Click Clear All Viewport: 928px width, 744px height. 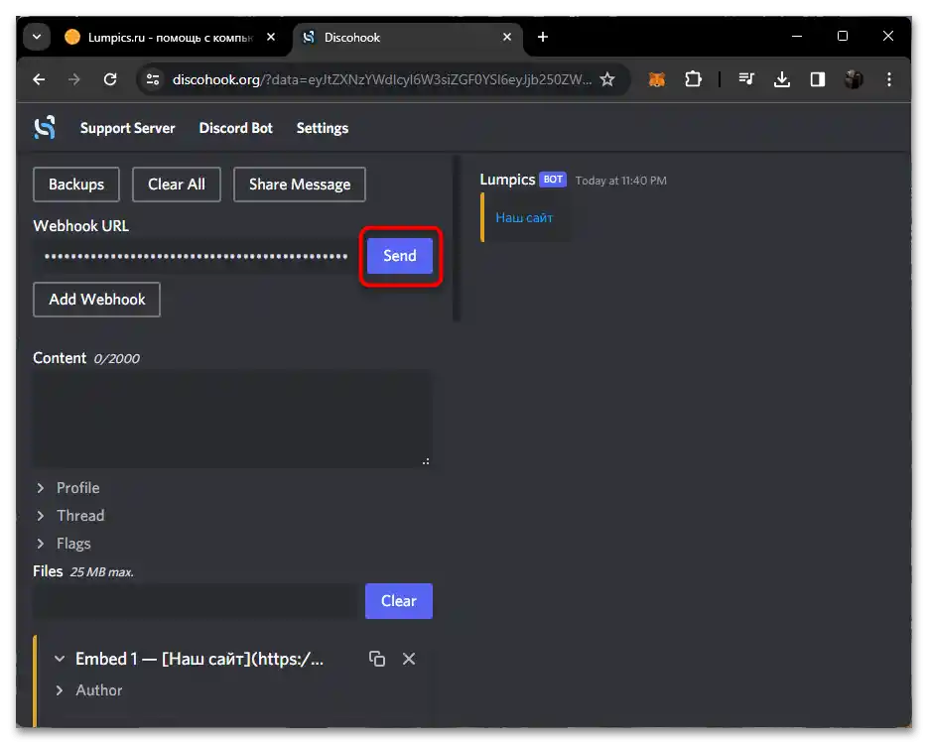coord(177,185)
